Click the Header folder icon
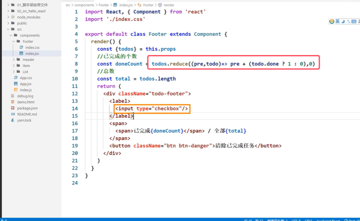This screenshot has height=221, width=360. [18, 59]
